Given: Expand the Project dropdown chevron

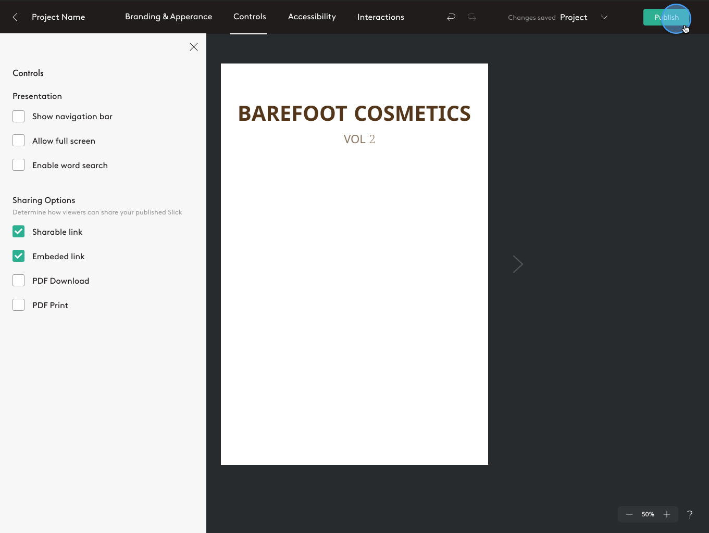Looking at the screenshot, I should (604, 17).
